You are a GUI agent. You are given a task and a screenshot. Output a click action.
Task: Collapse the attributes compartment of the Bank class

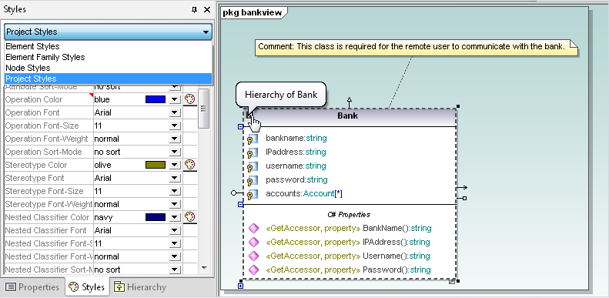pos(240,126)
